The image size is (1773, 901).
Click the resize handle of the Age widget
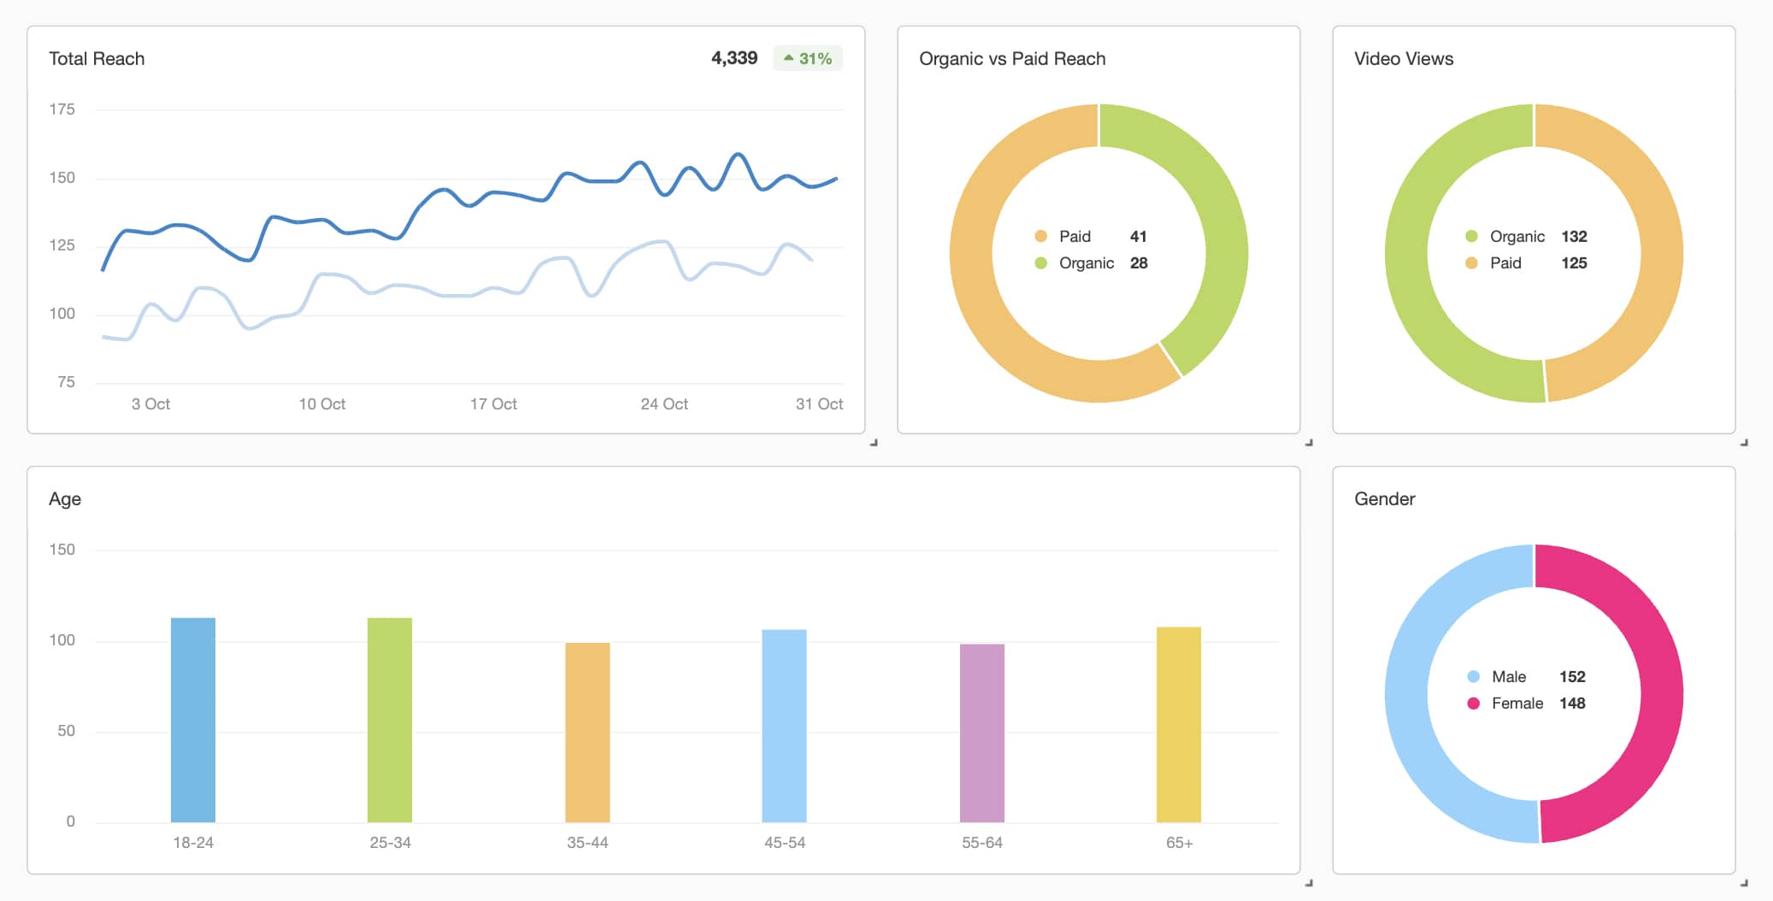[x=1309, y=883]
